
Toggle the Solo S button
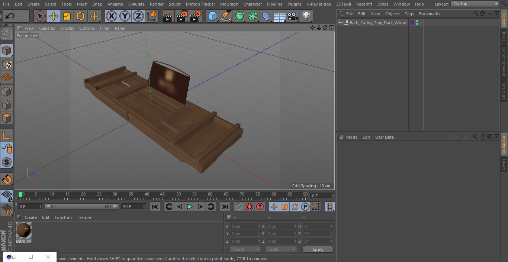coord(7,162)
